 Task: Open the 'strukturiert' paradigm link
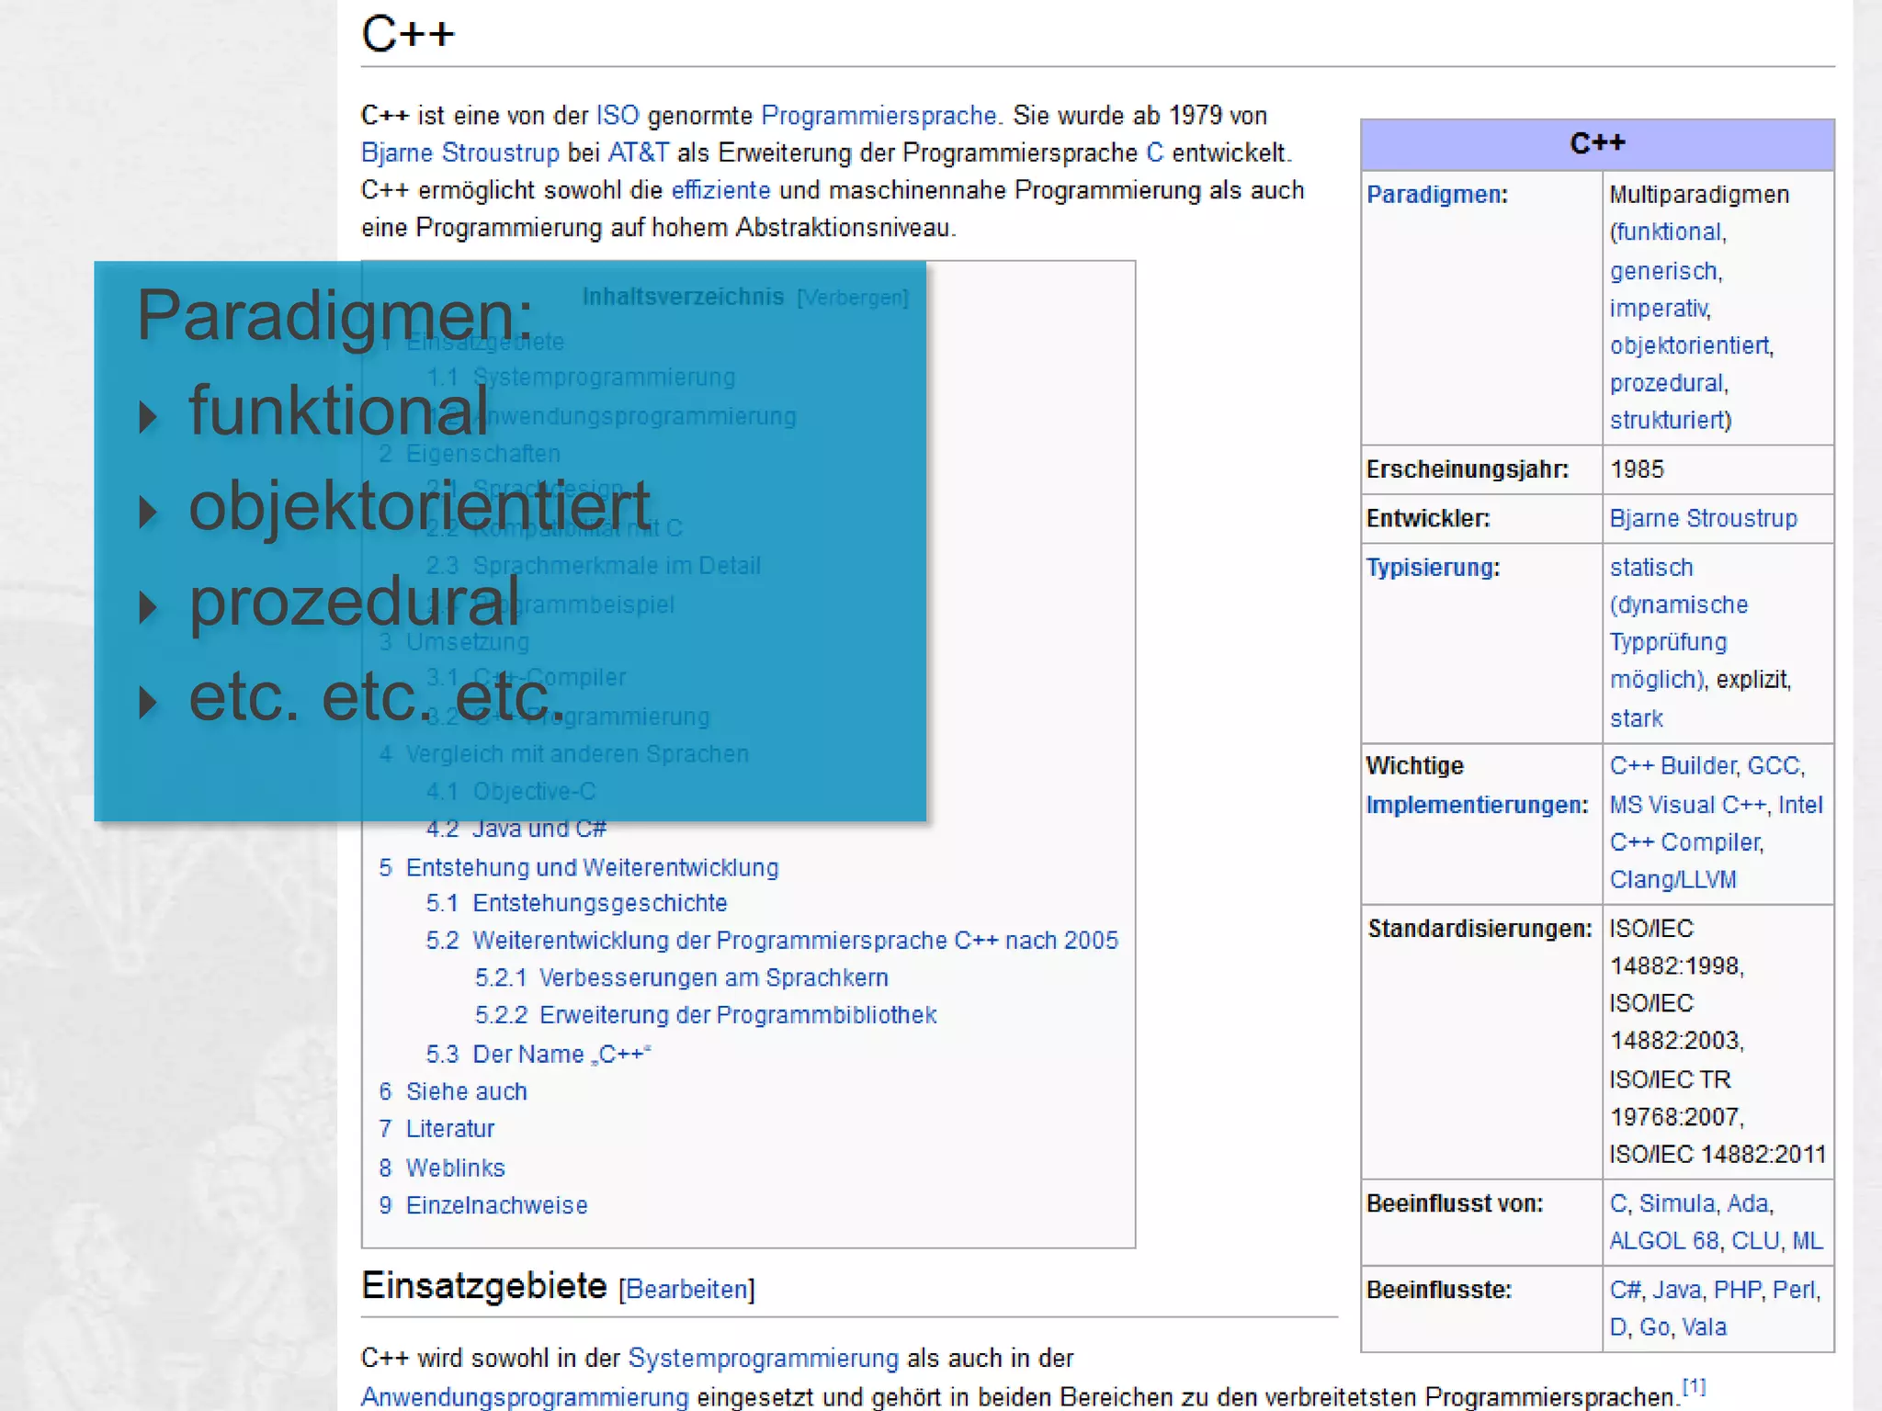(1667, 421)
